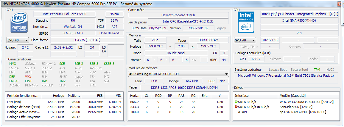Click the '2x32 + 2x32' L1 cache field
The height and width of the screenshot is (127, 344).
click(64, 47)
